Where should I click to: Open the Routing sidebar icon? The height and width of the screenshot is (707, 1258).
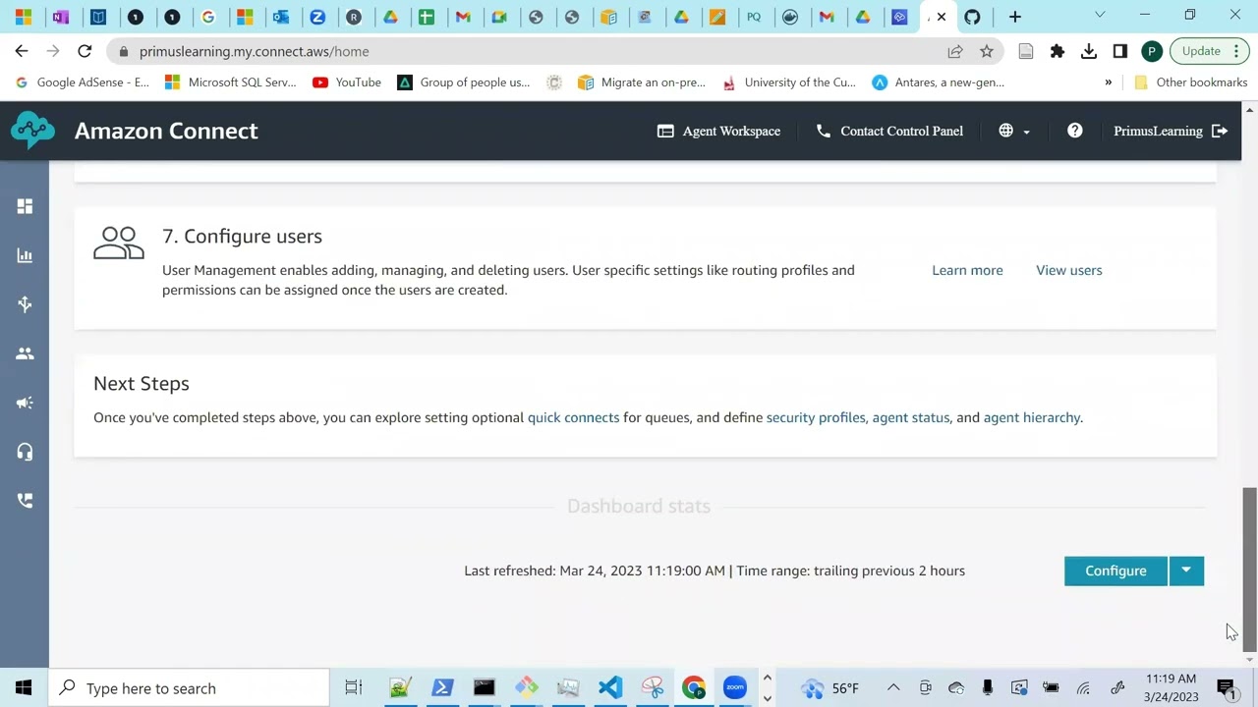(x=25, y=304)
